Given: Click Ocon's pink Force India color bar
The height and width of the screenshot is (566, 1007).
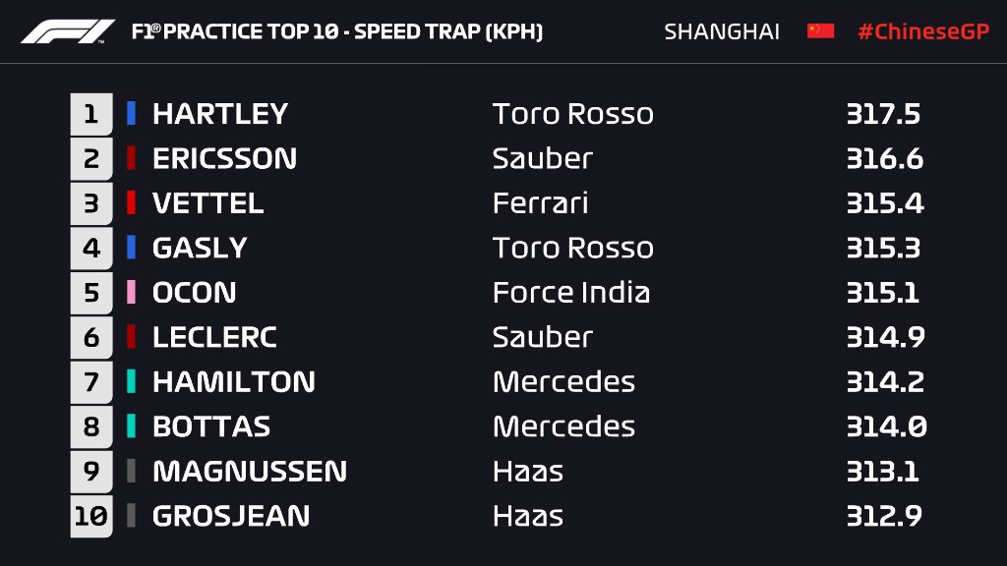Looking at the screenshot, I should 131,292.
